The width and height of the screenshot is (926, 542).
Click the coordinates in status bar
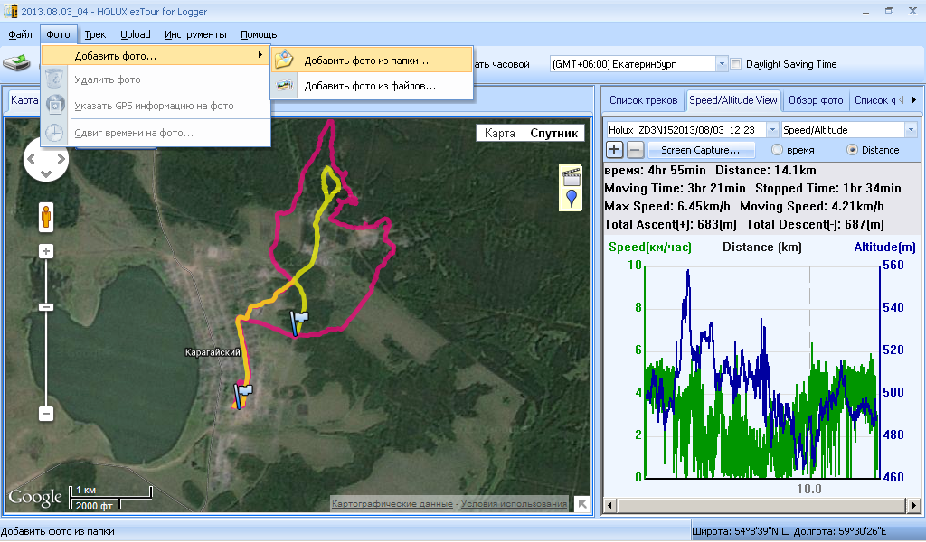789,531
